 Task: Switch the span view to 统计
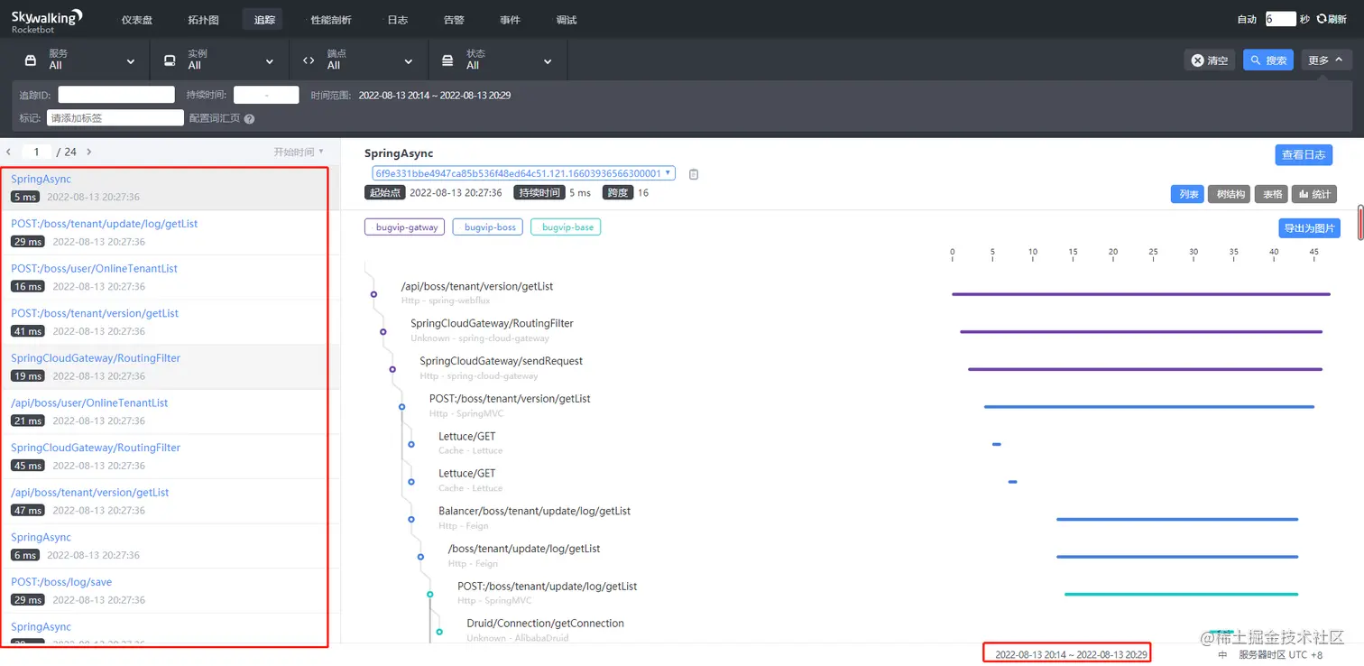(1314, 194)
